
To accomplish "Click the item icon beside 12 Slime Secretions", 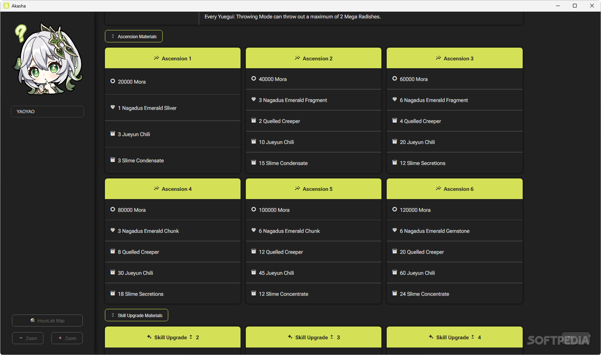I will tap(395, 162).
